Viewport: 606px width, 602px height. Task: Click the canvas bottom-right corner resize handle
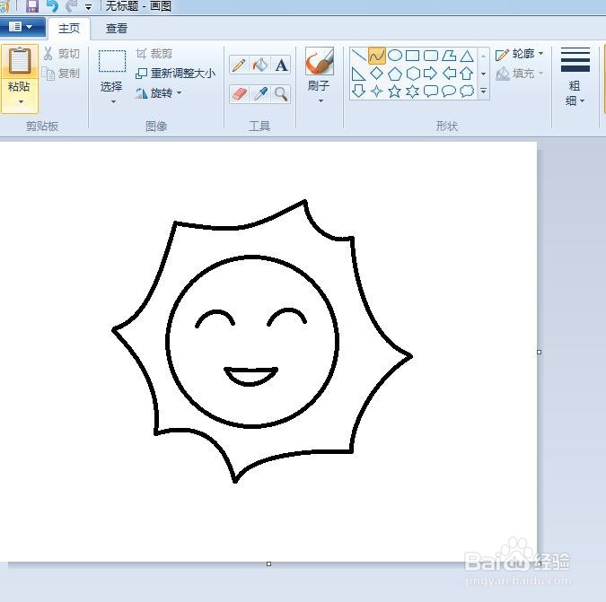click(x=539, y=563)
